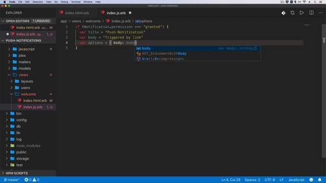Expand the javascript folder
The height and width of the screenshot is (183, 326).
tap(28, 49)
